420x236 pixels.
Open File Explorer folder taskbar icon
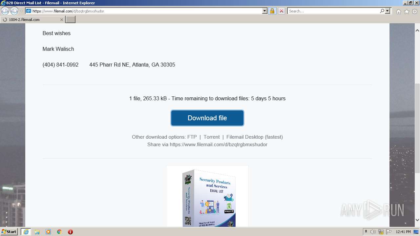click(37, 232)
